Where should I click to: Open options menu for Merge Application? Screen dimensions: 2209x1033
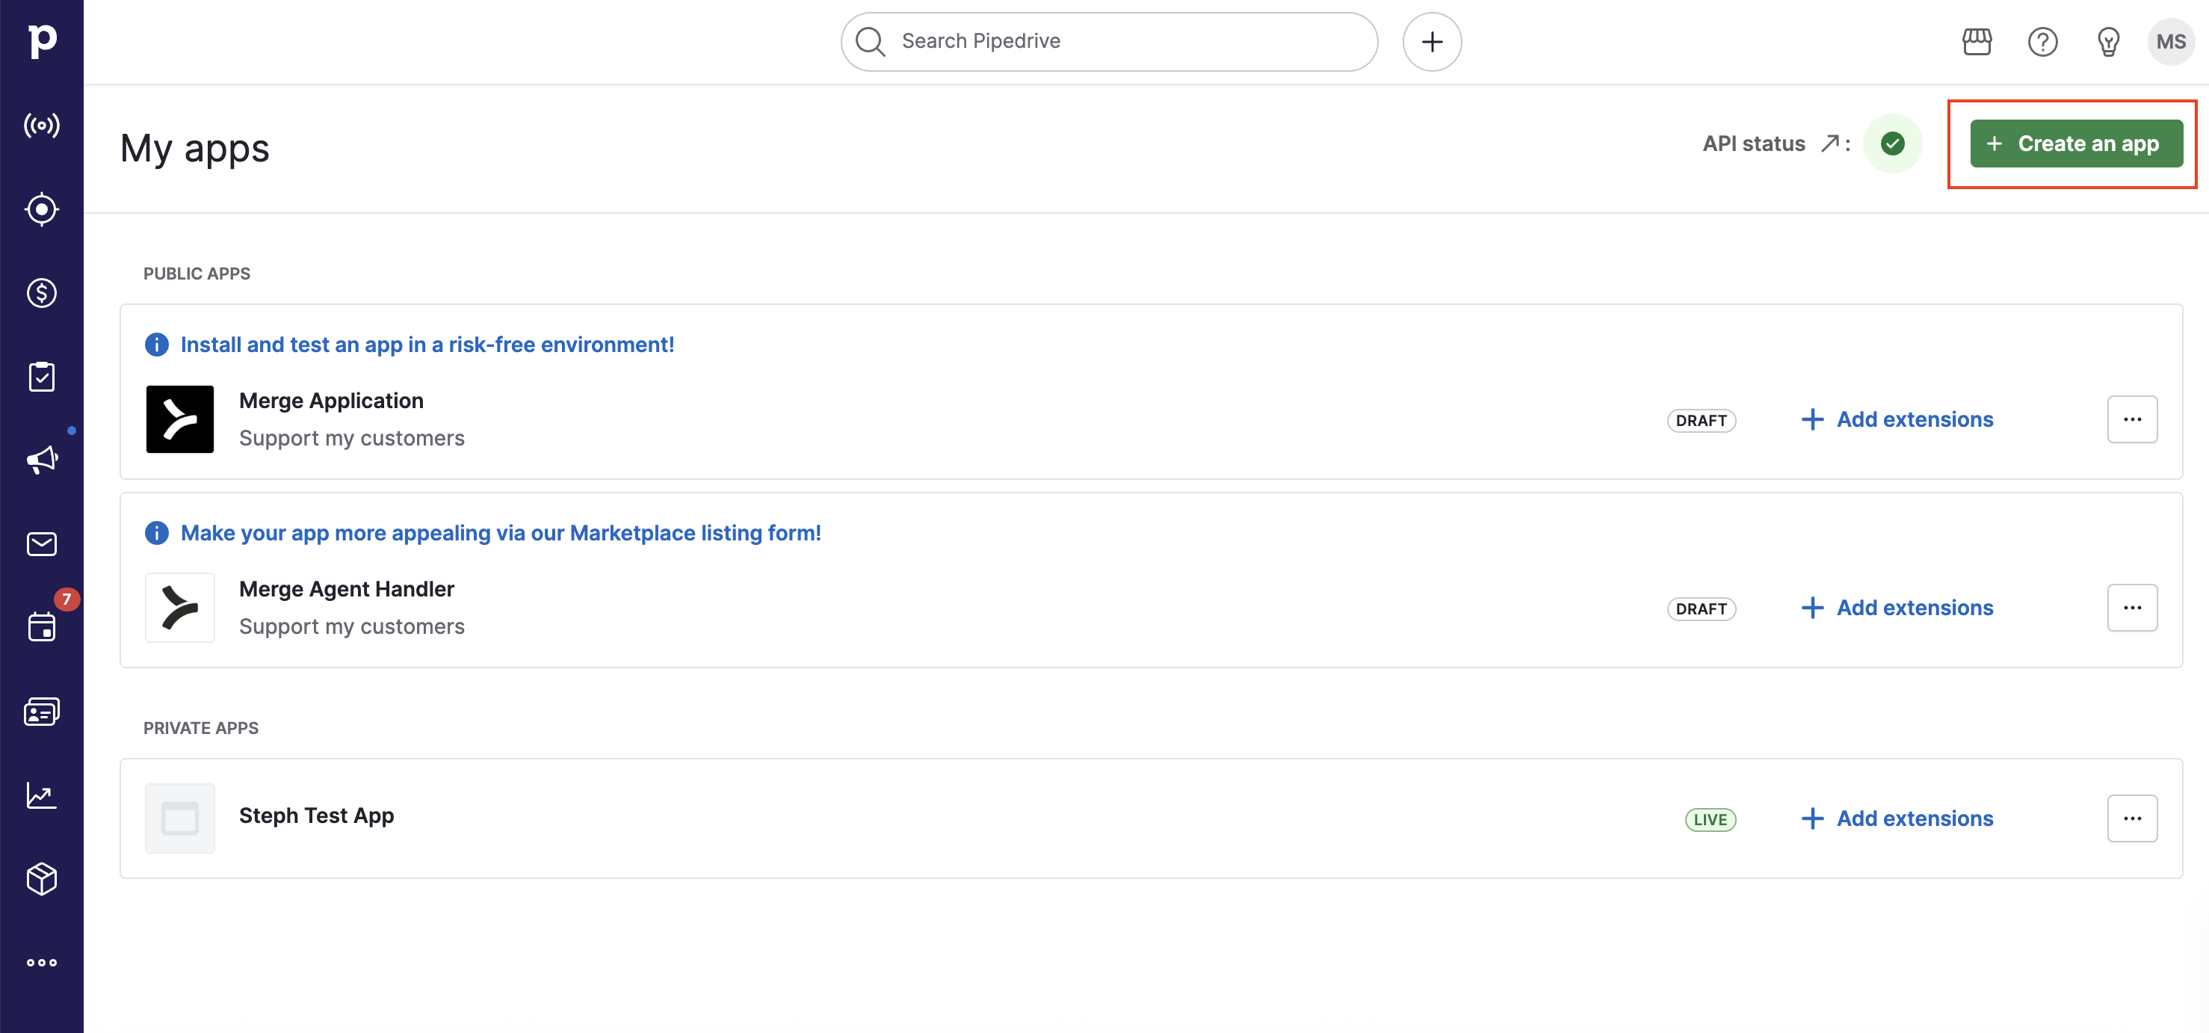(2132, 419)
